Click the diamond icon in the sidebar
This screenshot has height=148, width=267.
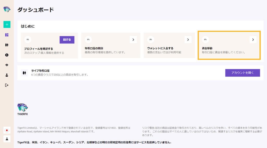[x=7, y=65]
